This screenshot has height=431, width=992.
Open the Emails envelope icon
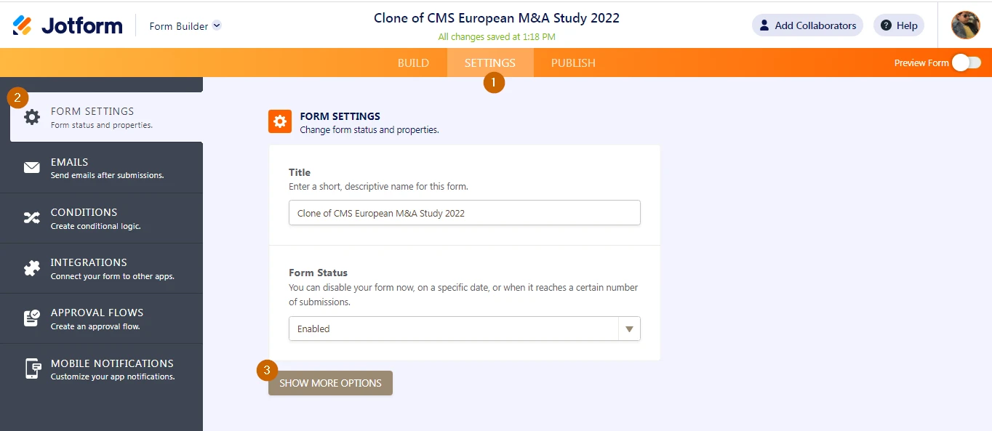click(x=32, y=168)
